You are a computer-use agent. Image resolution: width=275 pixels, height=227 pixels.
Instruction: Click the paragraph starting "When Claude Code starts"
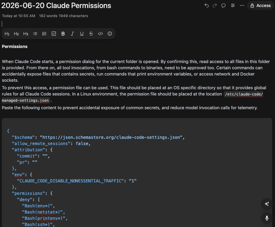(x=136, y=71)
